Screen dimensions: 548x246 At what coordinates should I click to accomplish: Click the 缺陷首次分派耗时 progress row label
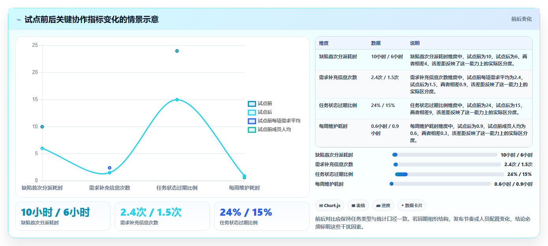pyautogui.click(x=334, y=155)
